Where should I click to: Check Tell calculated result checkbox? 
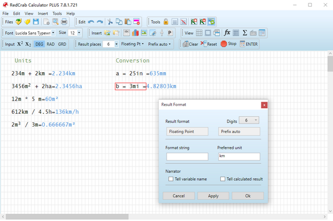coord(223,179)
